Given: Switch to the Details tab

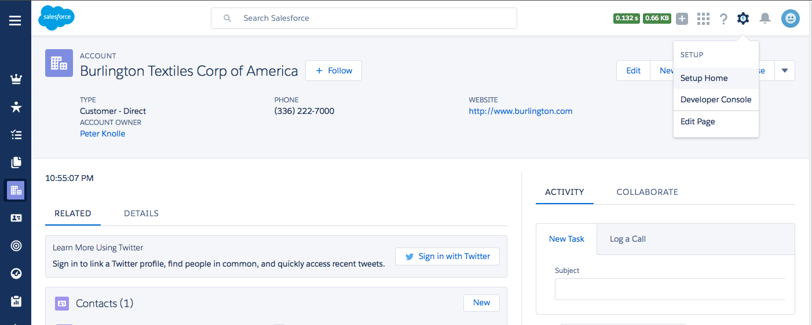Looking at the screenshot, I should [x=141, y=213].
